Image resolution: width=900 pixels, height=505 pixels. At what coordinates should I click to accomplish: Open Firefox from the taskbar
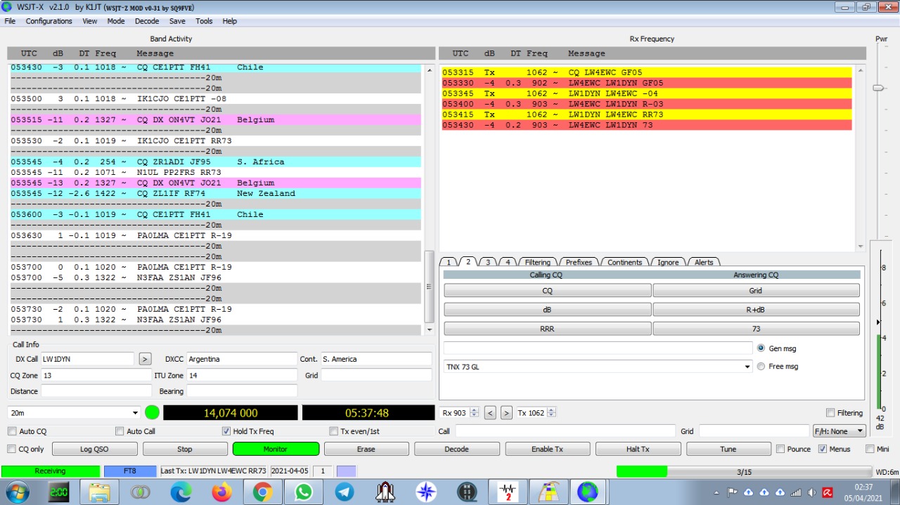(x=221, y=492)
